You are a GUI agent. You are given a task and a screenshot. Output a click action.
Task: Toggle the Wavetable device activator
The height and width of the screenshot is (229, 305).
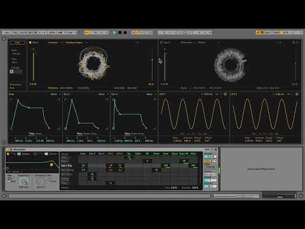pos(7,149)
